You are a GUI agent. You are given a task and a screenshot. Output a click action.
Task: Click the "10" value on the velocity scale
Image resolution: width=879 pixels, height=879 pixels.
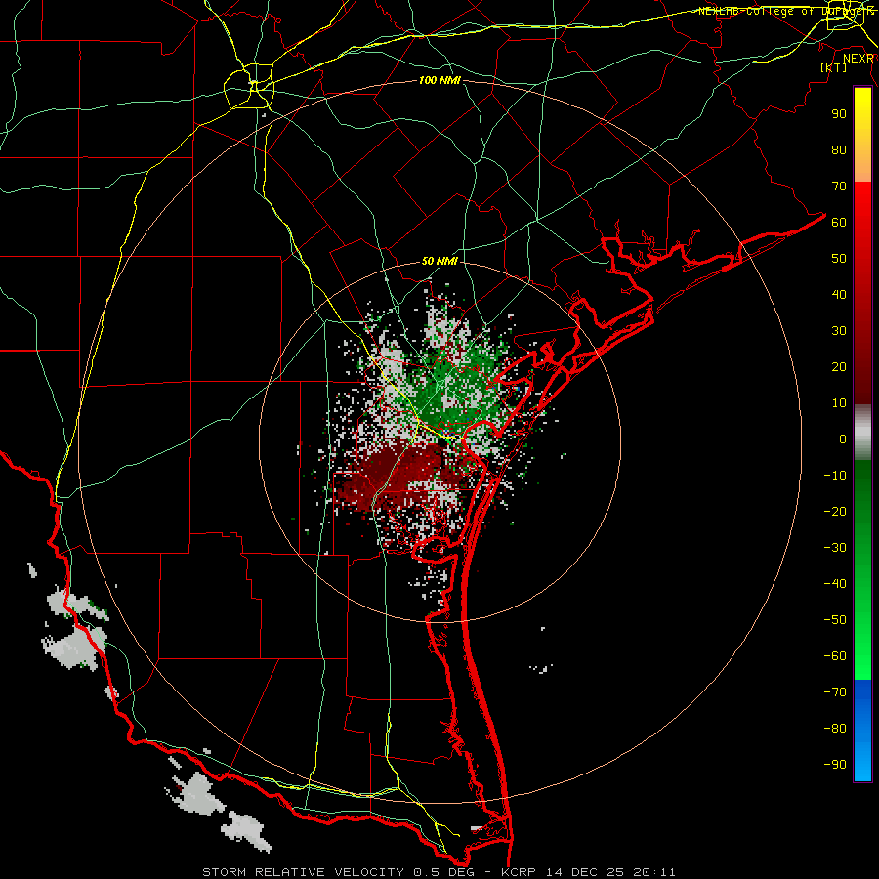tap(839, 403)
